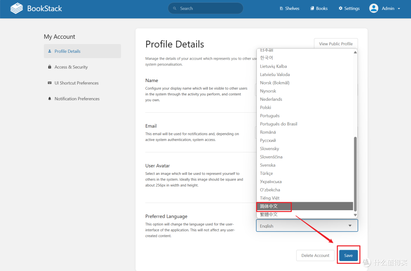
Task: Select Português do Brasil option
Action: pos(305,124)
